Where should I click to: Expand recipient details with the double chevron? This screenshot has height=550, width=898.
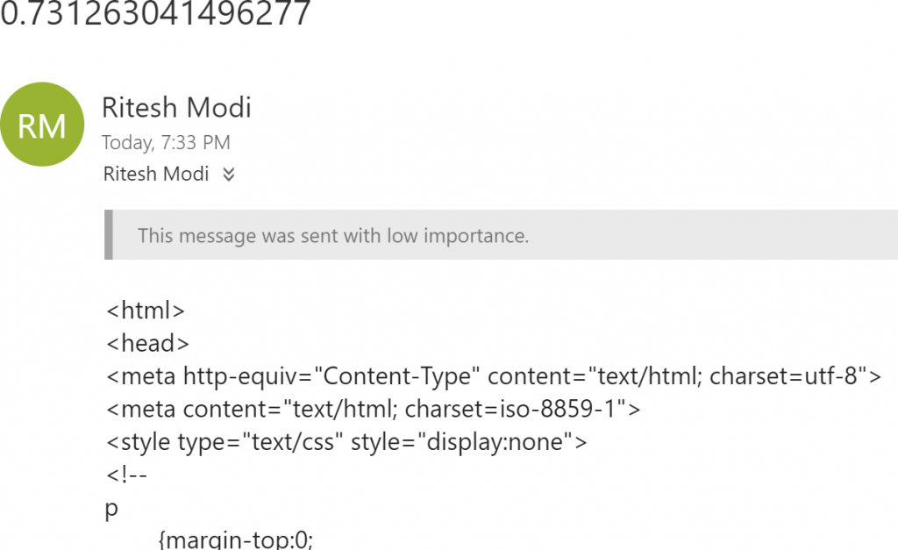[229, 175]
